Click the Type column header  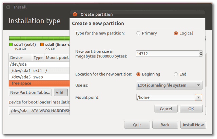coord(38,57)
